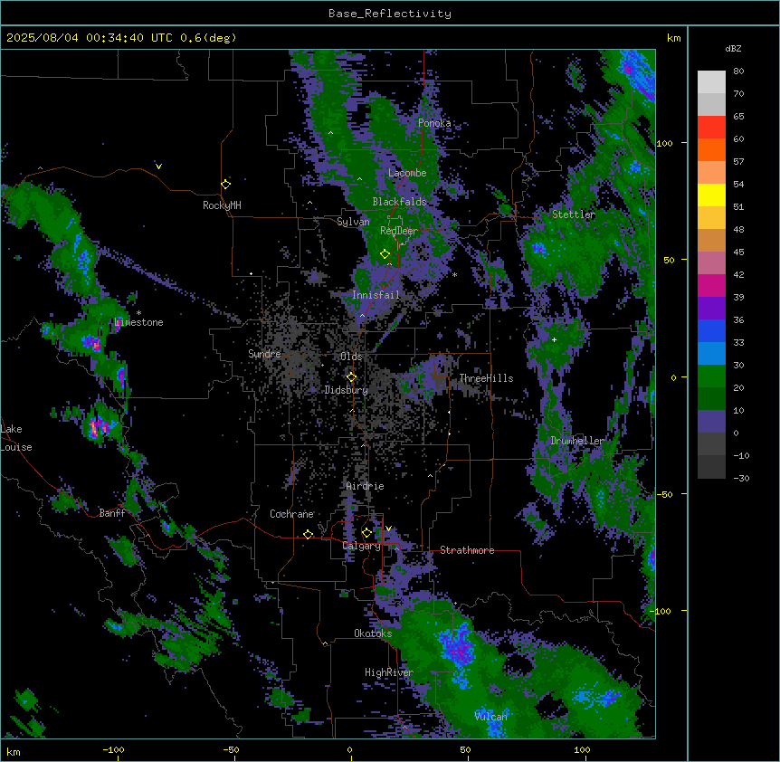Click the Sundre city label
This screenshot has width=780, height=762.
[264, 354]
